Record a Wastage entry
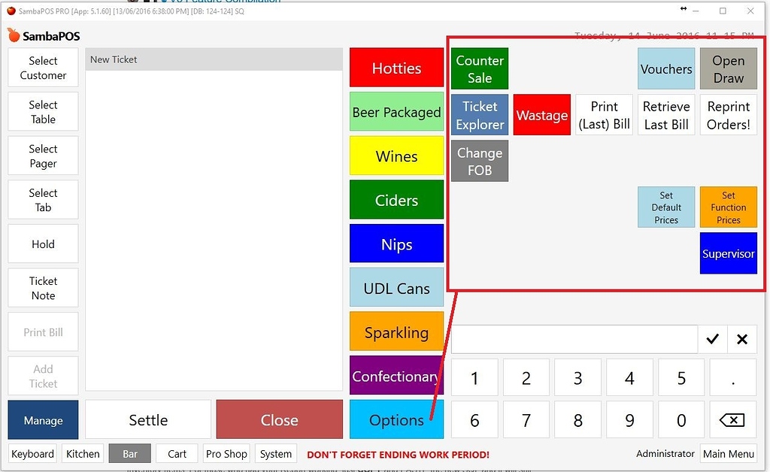 click(x=541, y=115)
